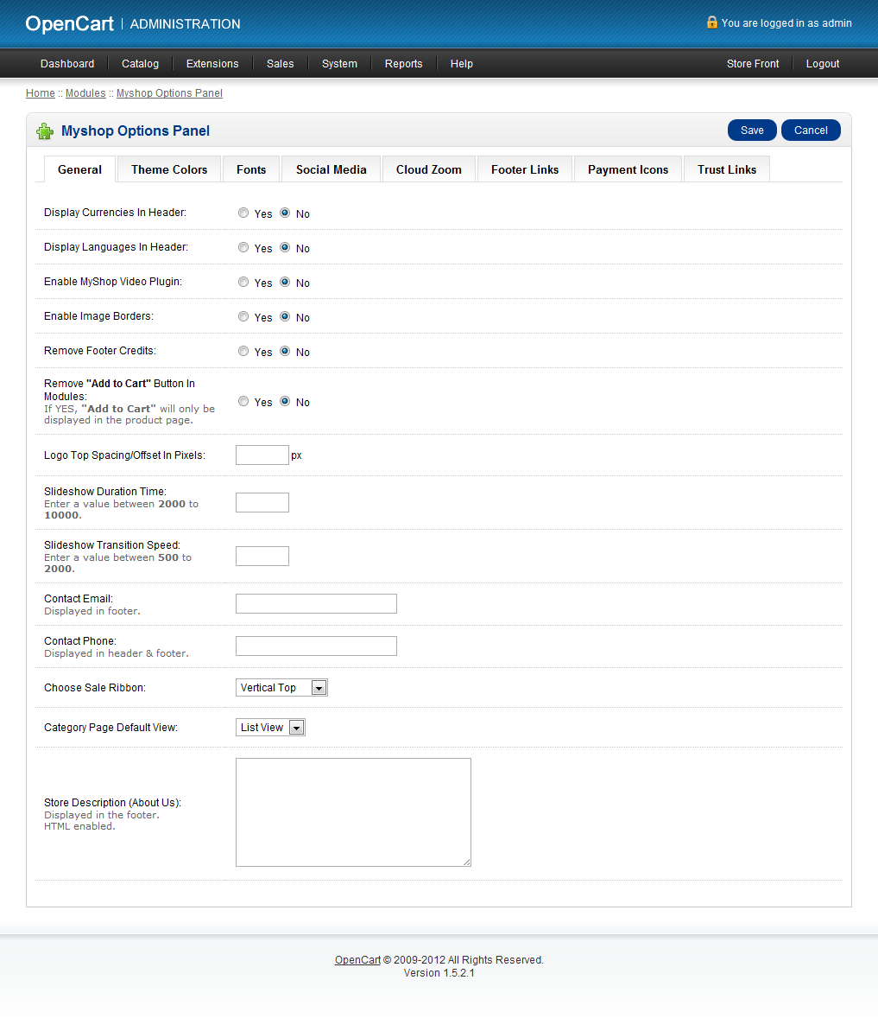Open the Category Page Default View dropdown

[x=270, y=727]
